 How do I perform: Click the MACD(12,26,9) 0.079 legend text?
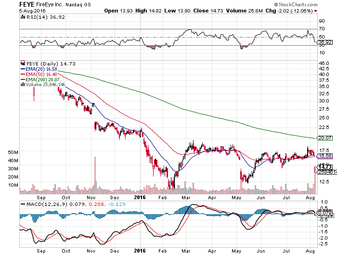pos(56,204)
